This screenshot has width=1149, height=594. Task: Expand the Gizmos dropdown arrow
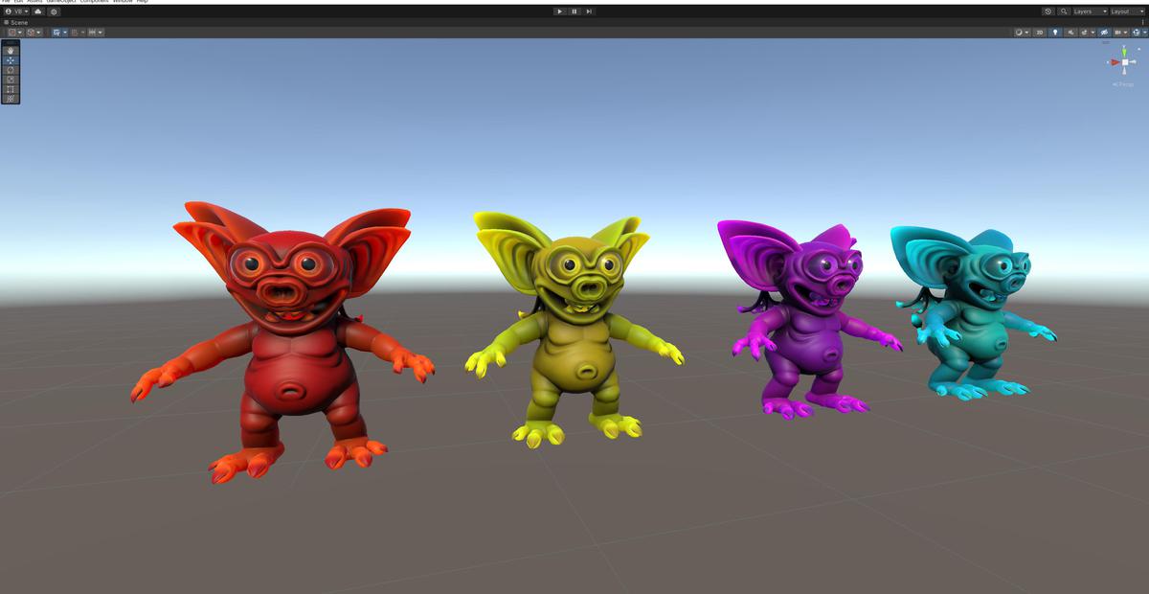pyautogui.click(x=1145, y=33)
